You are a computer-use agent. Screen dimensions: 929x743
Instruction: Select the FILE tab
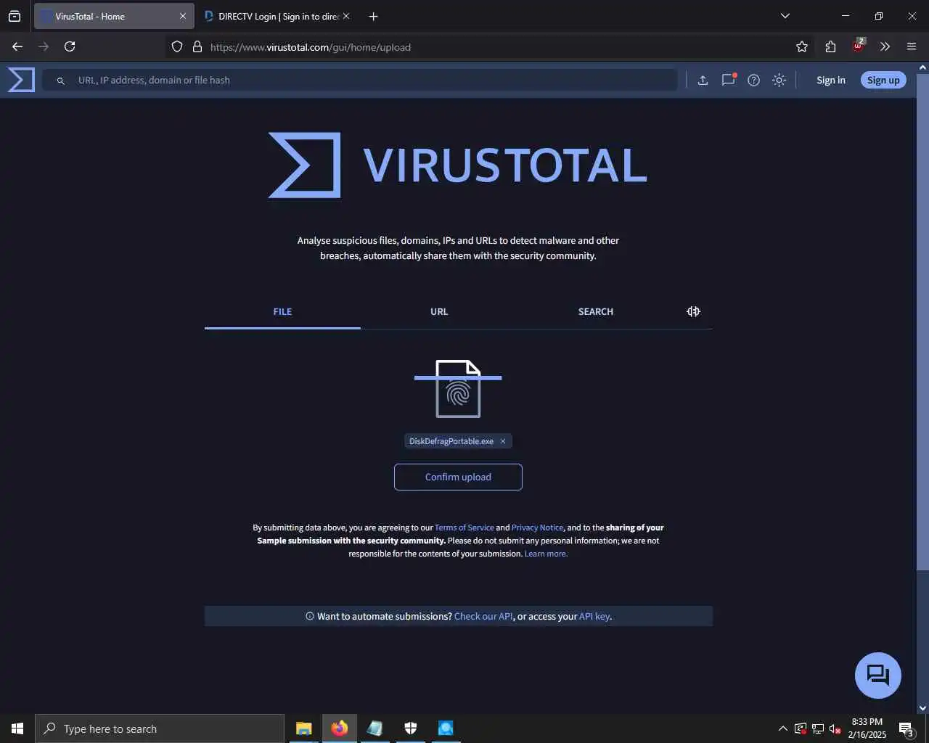coord(282,311)
